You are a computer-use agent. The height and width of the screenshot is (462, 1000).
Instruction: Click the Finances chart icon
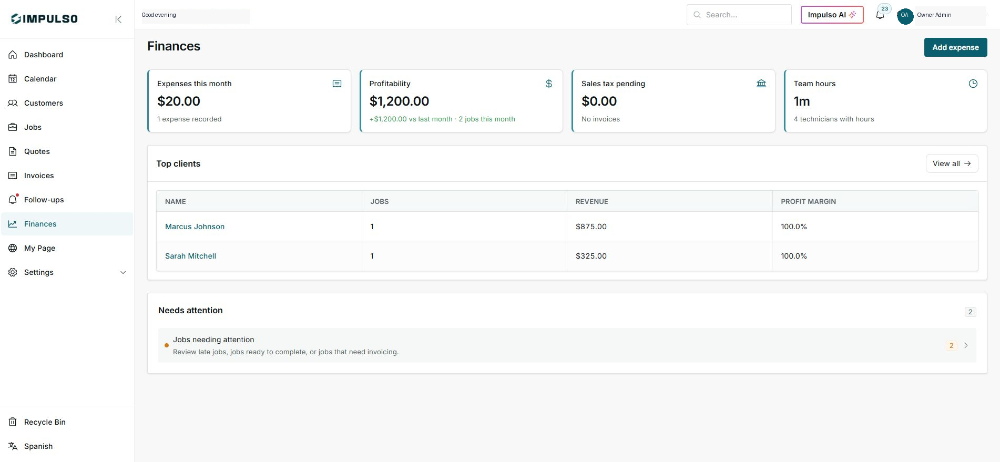pyautogui.click(x=13, y=224)
